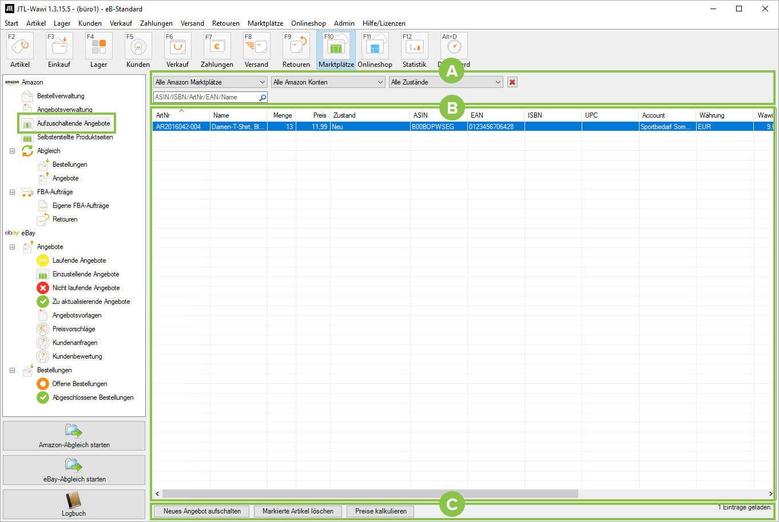Sort by the Preis column header
This screenshot has height=522, width=779.
(x=313, y=115)
